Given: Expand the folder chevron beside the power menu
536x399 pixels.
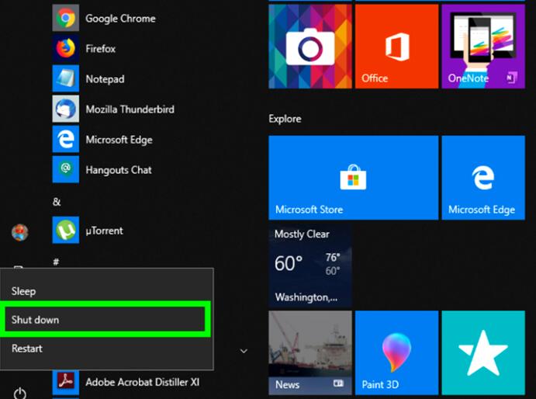Looking at the screenshot, I should [244, 351].
